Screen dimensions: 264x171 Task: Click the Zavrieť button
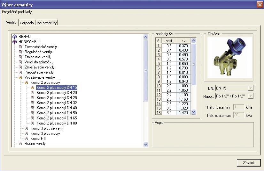[249, 163]
